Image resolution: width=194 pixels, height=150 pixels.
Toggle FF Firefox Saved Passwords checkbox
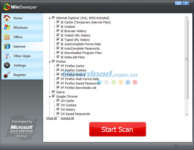[58, 83]
